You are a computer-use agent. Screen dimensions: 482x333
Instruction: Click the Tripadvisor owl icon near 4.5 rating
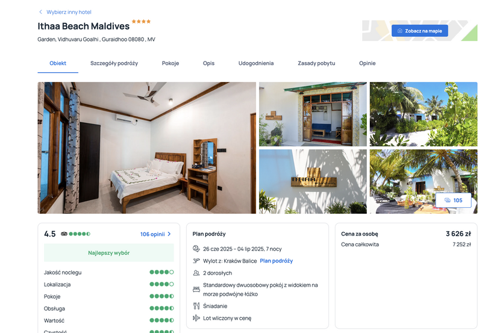click(64, 234)
